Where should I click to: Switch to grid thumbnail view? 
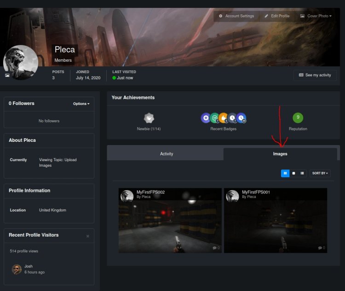pos(285,173)
